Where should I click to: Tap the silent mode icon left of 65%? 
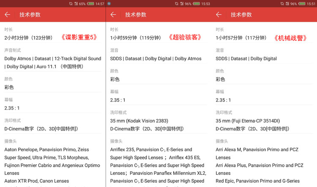[71, 3]
